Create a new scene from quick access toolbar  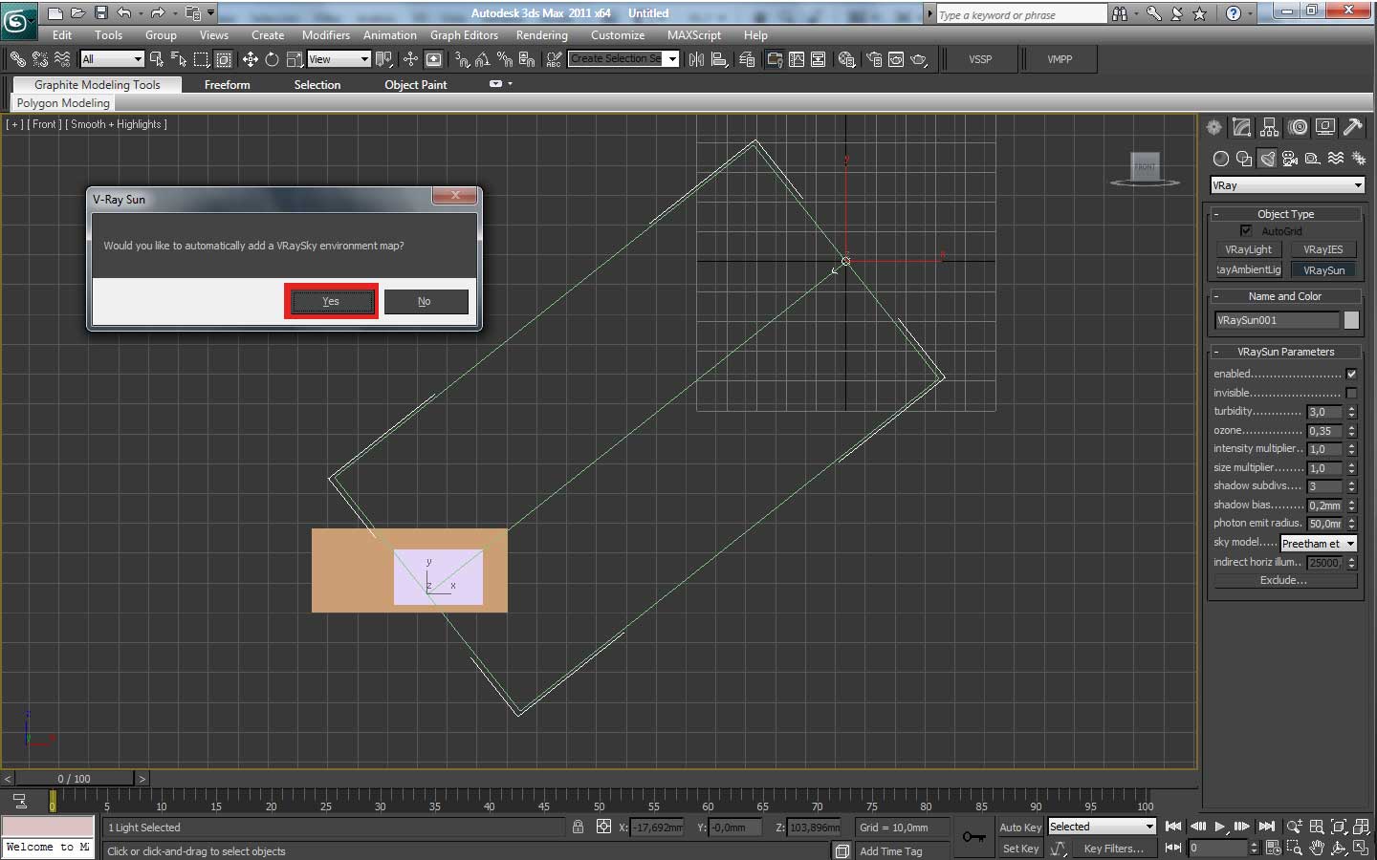55,13
